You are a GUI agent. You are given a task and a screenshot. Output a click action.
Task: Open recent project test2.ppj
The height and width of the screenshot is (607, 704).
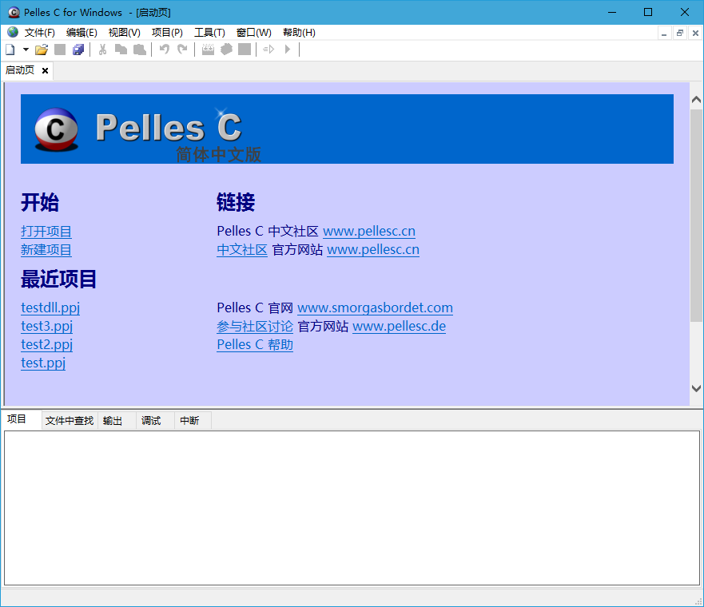pyautogui.click(x=46, y=344)
